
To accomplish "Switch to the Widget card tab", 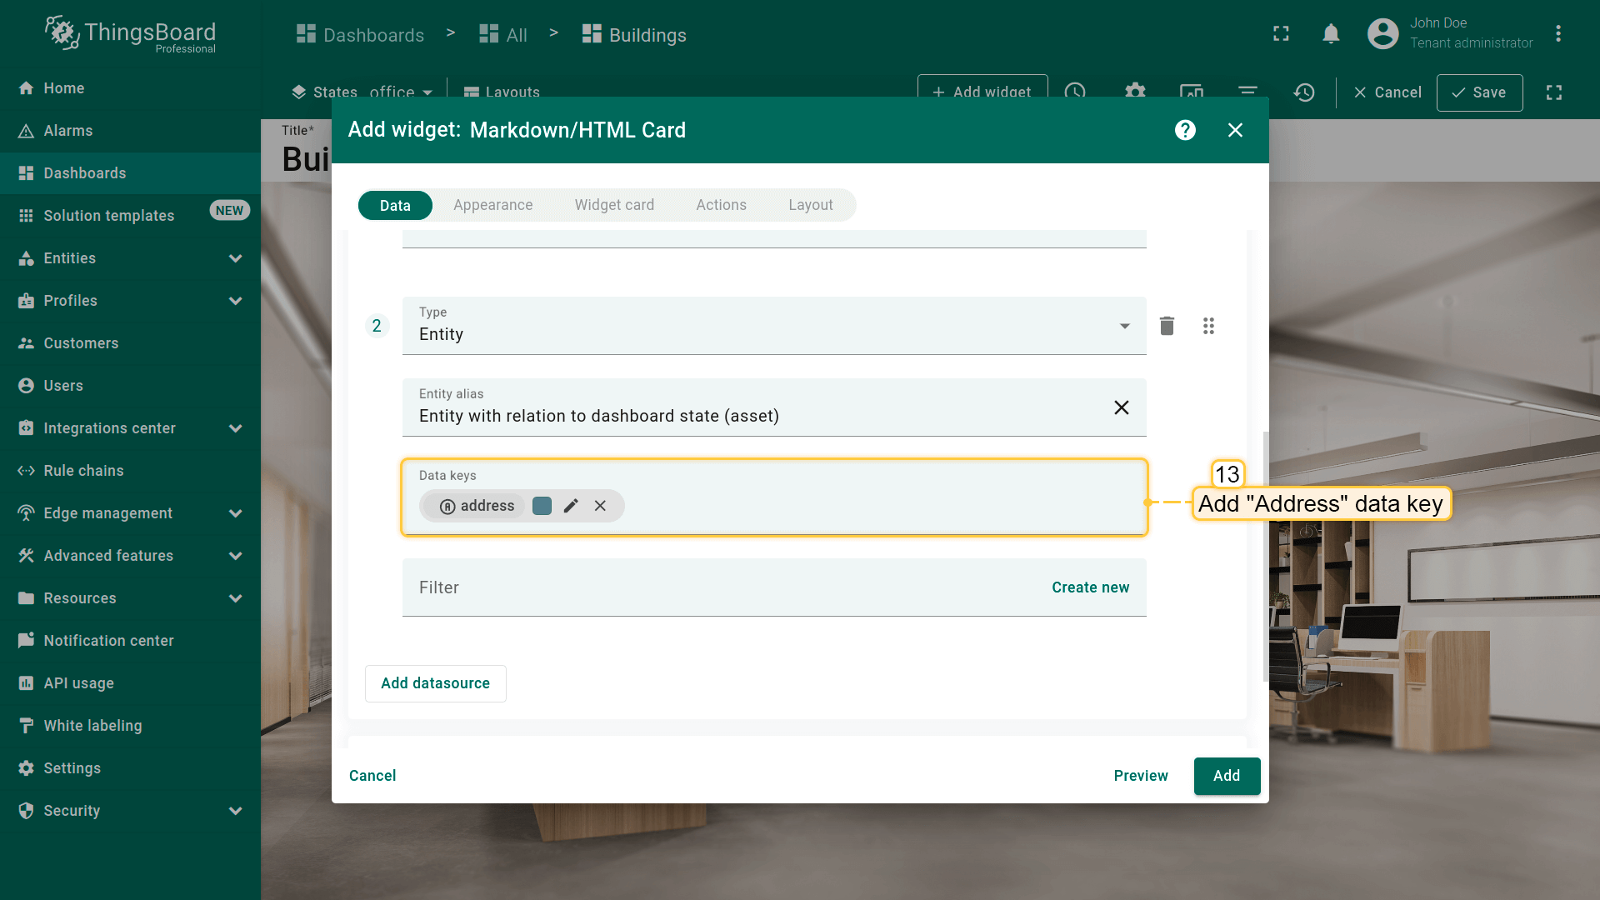I will point(614,205).
